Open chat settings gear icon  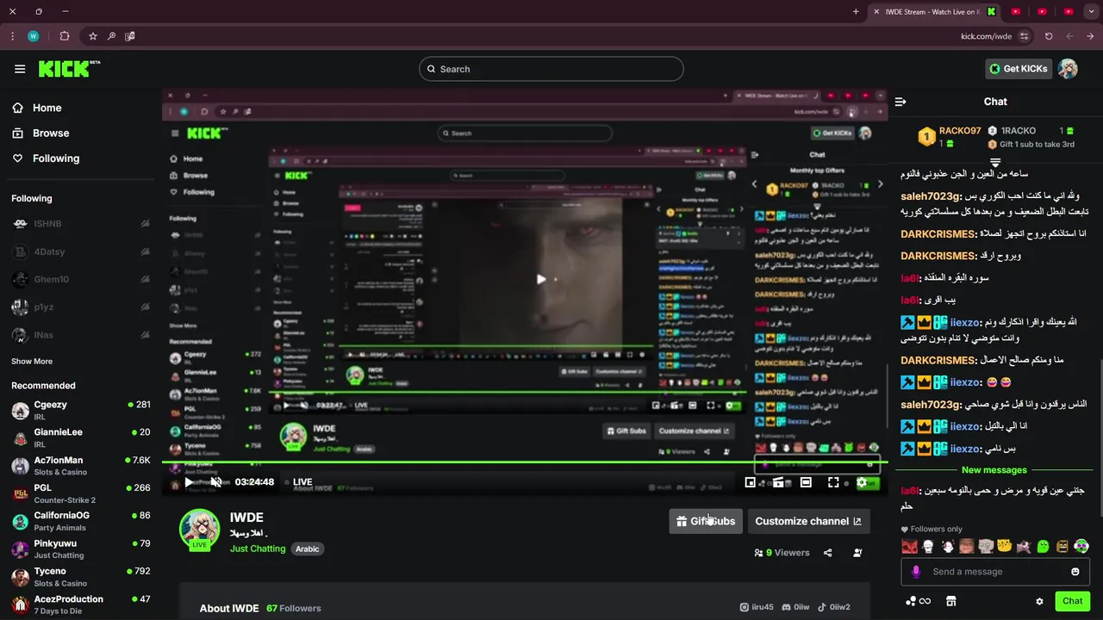[1039, 601]
